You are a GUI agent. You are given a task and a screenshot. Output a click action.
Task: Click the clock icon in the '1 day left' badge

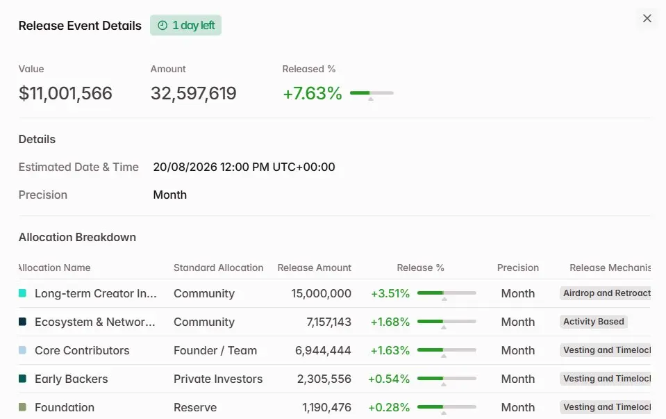(x=163, y=26)
